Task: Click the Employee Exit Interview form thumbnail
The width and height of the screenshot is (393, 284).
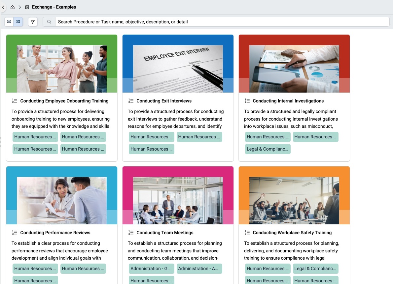Action: tap(178, 69)
